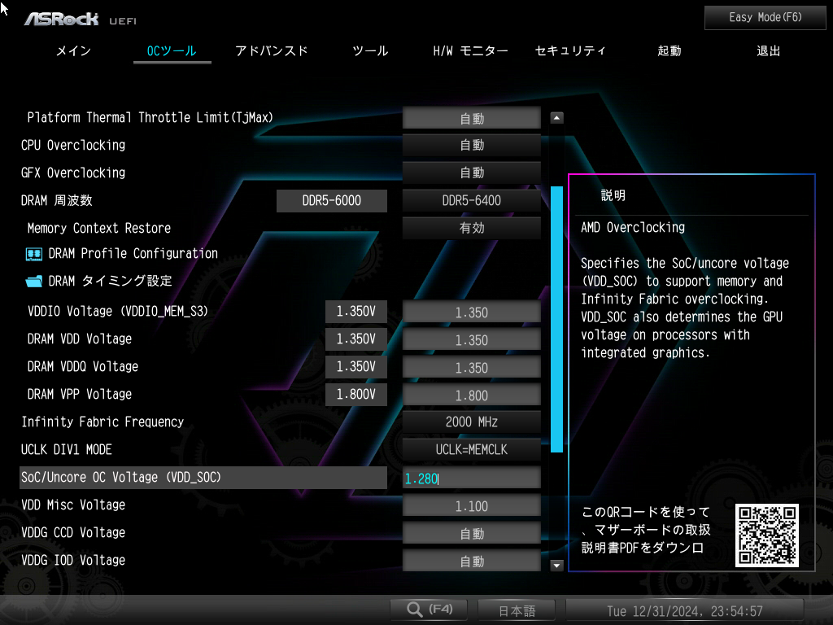Select CPU Overclocking label
This screenshot has height=625, width=833.
(x=73, y=145)
